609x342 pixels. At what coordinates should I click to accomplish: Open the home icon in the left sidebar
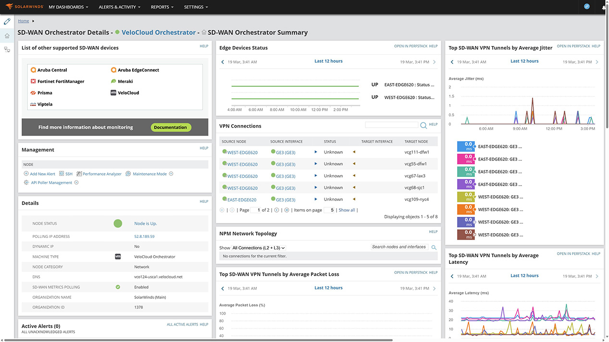click(7, 35)
